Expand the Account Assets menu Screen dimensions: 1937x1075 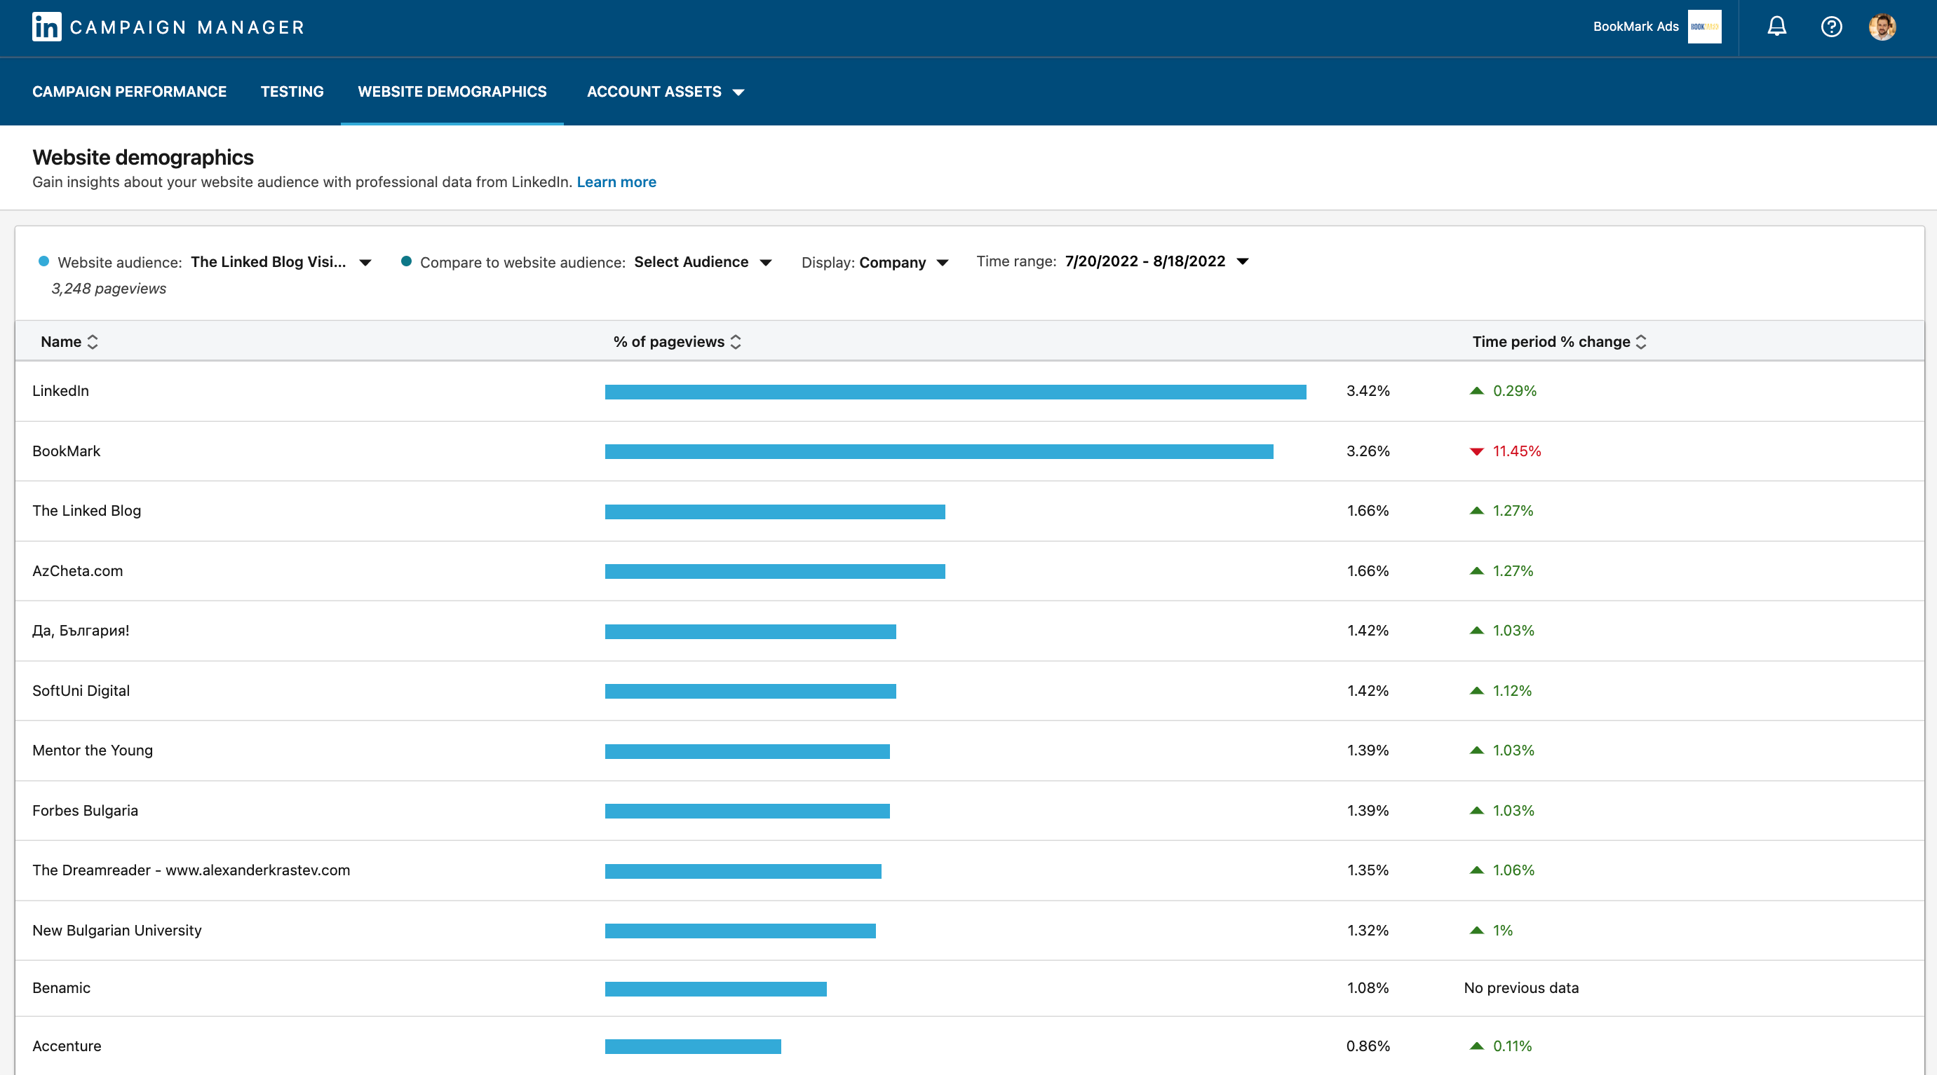point(666,92)
